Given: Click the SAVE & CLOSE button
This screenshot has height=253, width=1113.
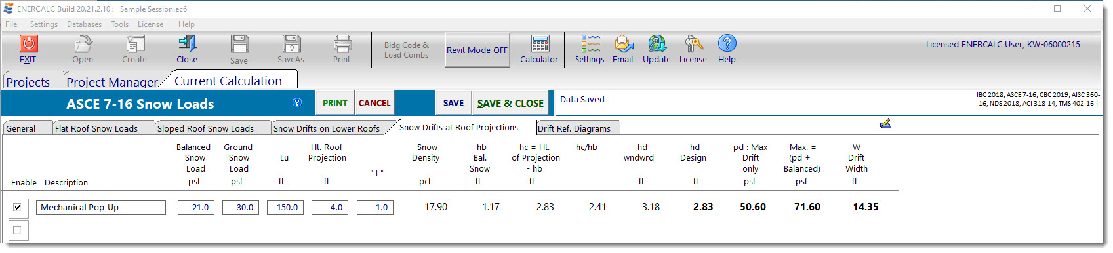Looking at the screenshot, I should pyautogui.click(x=510, y=103).
